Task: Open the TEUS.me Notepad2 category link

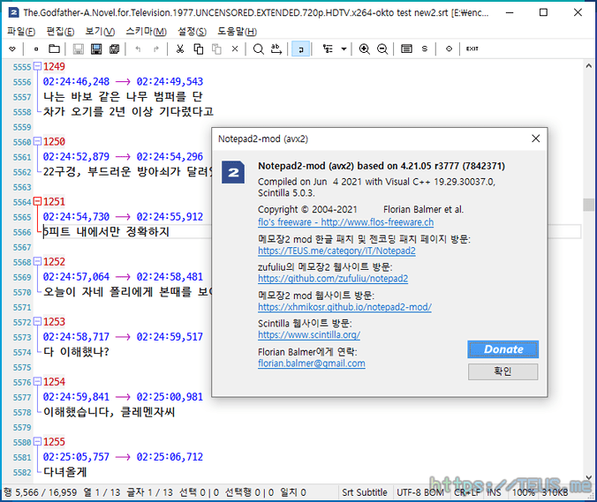Action: pyautogui.click(x=336, y=251)
